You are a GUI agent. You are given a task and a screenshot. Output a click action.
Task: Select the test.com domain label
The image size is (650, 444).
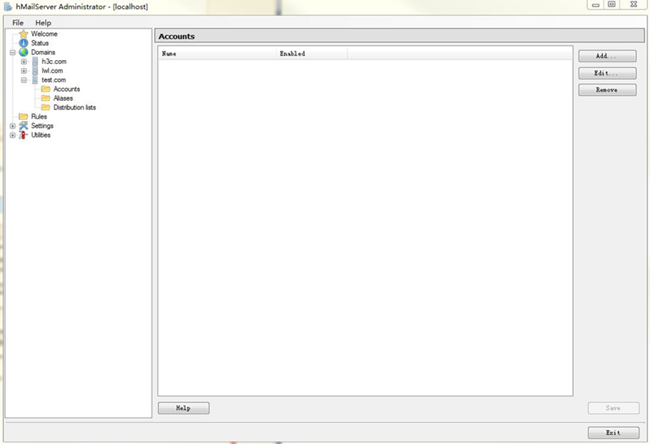[54, 80]
